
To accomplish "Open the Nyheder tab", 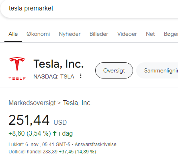I will [x=70, y=34].
